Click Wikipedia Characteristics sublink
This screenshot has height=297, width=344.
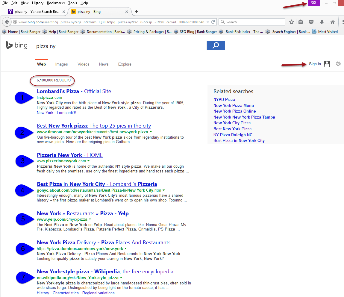point(66,293)
